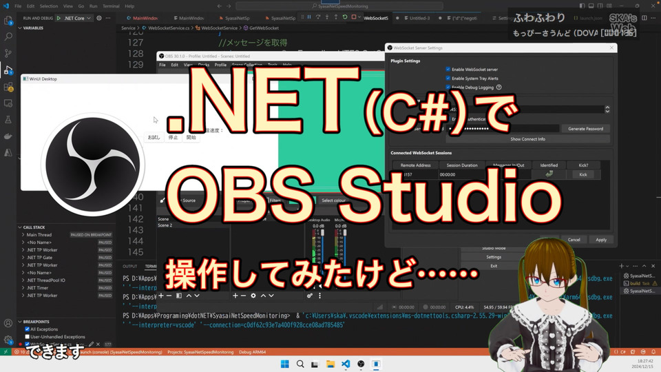Expand the .NET Timer thread

pyautogui.click(x=23, y=288)
